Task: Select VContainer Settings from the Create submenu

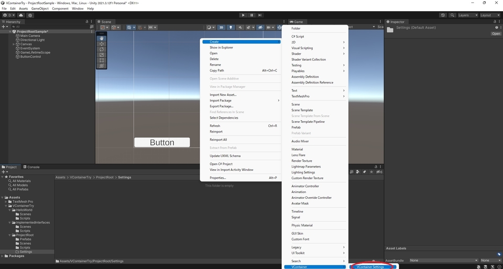Action: (371, 267)
